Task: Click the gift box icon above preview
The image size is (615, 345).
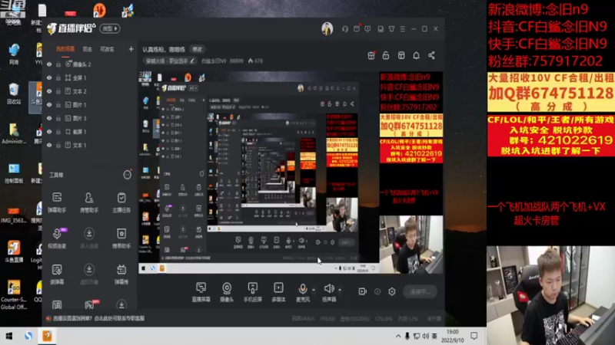Action: point(371,55)
